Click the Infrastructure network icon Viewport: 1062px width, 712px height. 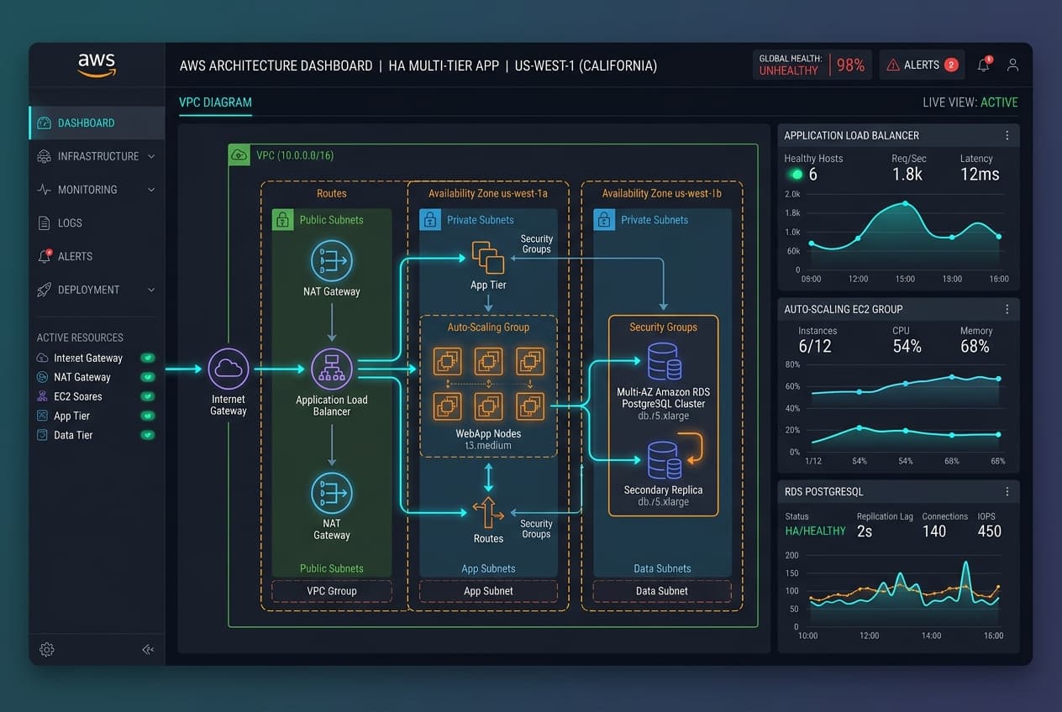(45, 156)
